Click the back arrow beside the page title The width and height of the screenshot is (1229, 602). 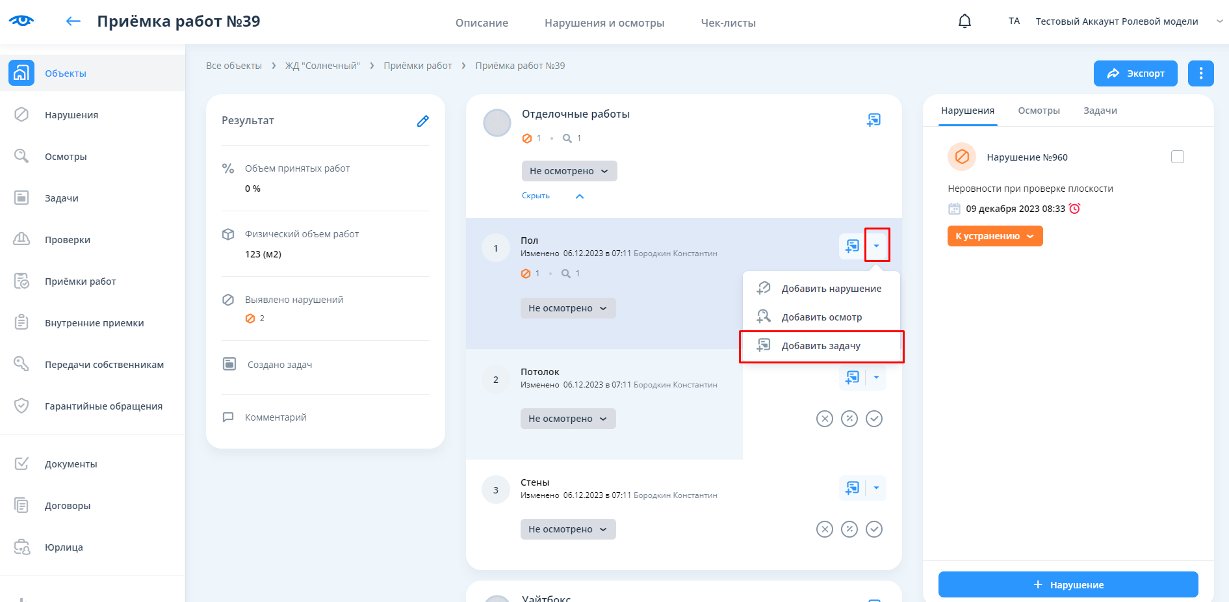point(73,21)
